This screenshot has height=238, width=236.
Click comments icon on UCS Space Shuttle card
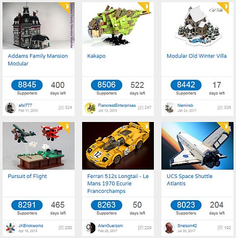(220, 228)
